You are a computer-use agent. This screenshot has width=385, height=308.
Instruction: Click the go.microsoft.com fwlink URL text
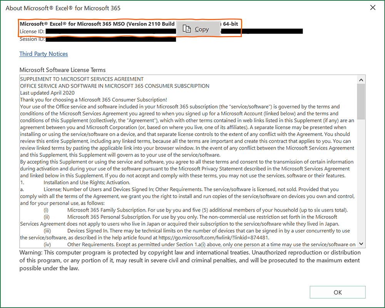point(213,237)
